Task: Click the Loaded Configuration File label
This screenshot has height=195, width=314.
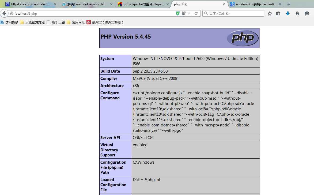Action: 113,185
